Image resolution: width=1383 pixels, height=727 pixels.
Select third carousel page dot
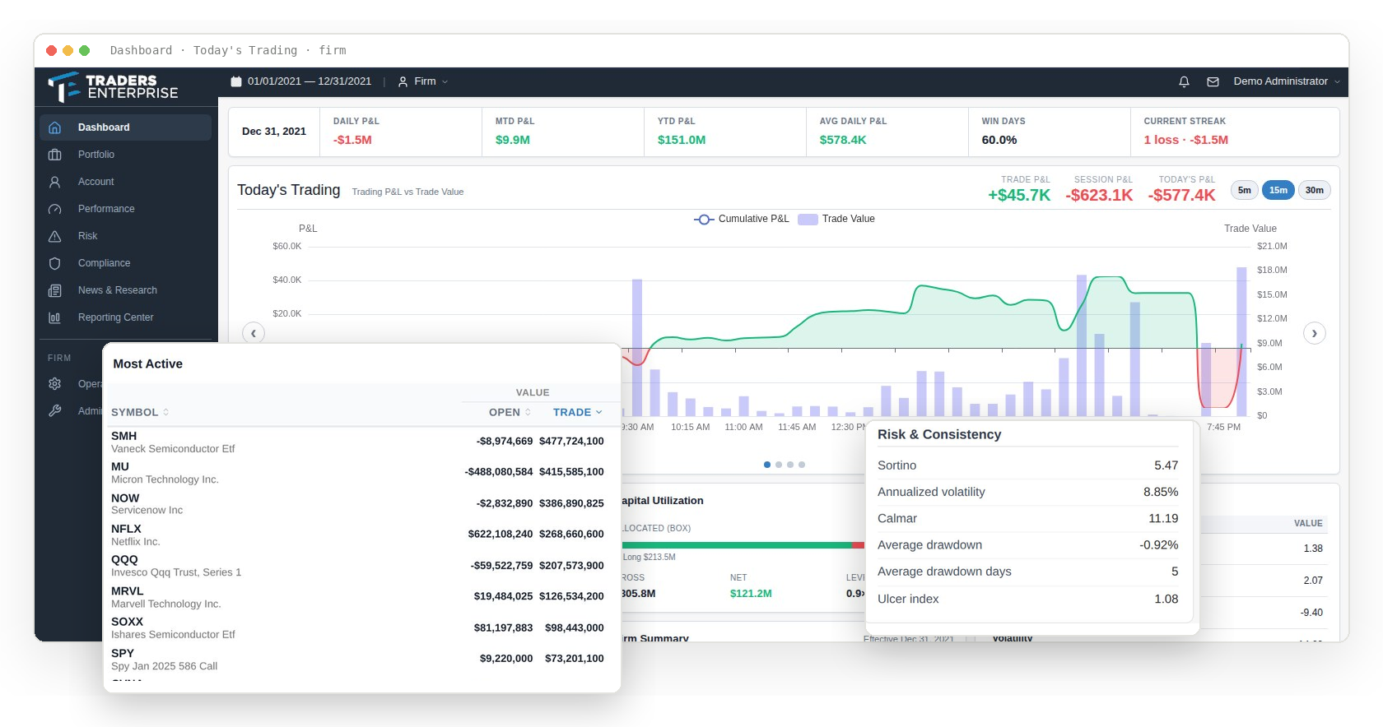(x=790, y=465)
